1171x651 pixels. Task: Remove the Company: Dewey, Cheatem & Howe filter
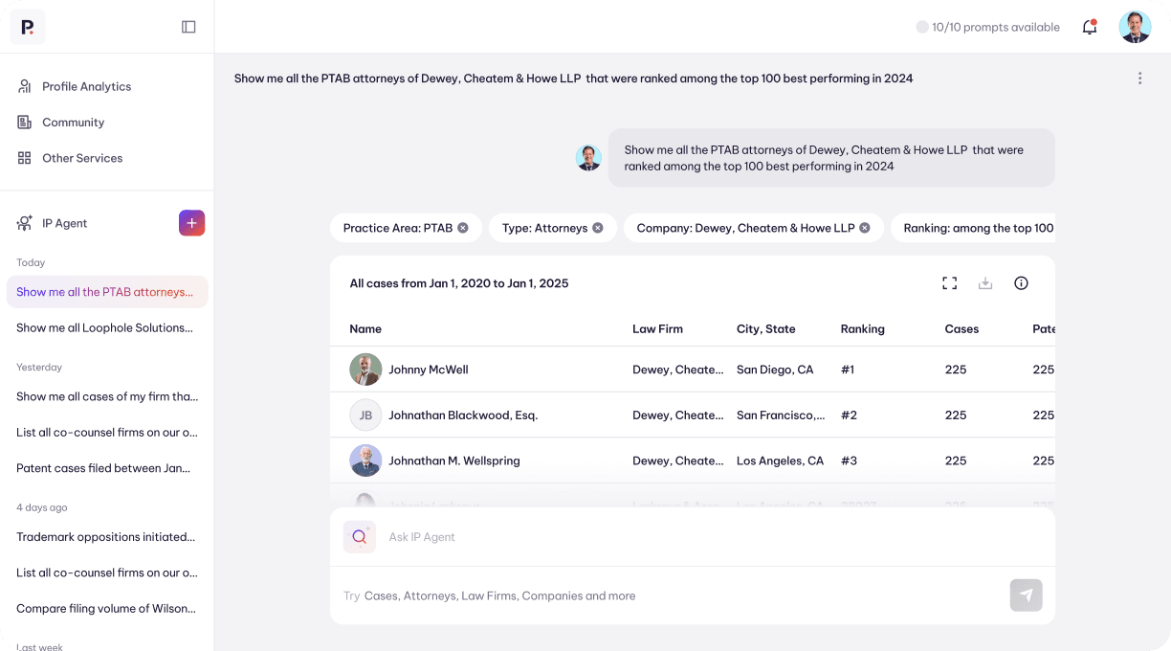[865, 228]
